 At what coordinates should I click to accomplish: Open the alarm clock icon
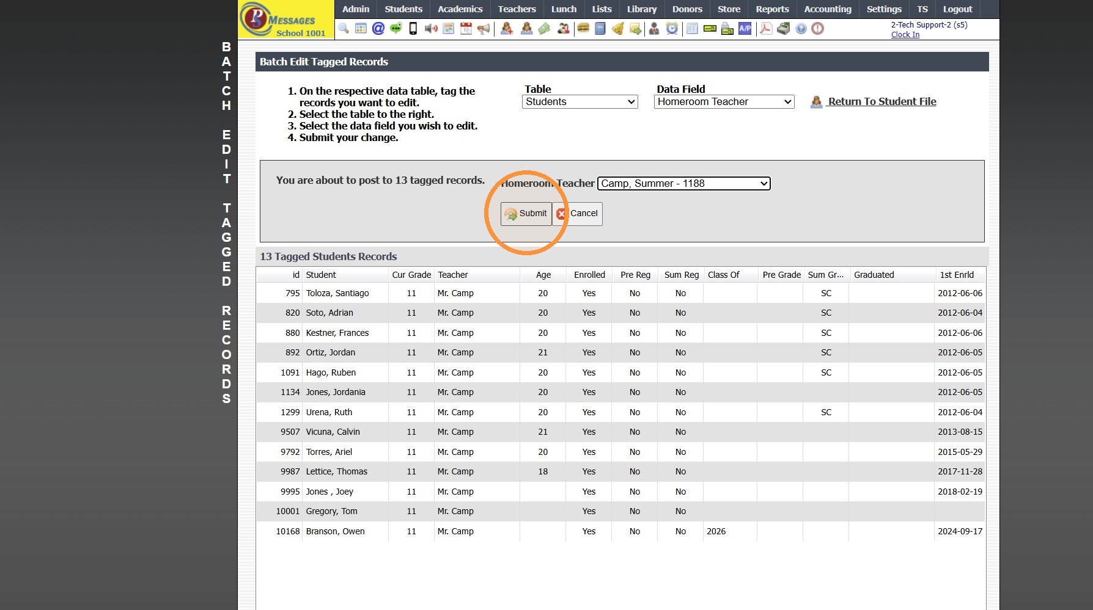pyautogui.click(x=672, y=29)
